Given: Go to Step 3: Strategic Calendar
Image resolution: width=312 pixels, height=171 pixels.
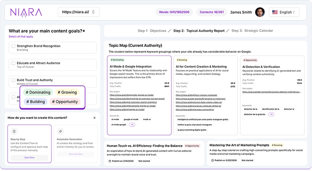Looking at the screenshot, I should click(x=253, y=31).
